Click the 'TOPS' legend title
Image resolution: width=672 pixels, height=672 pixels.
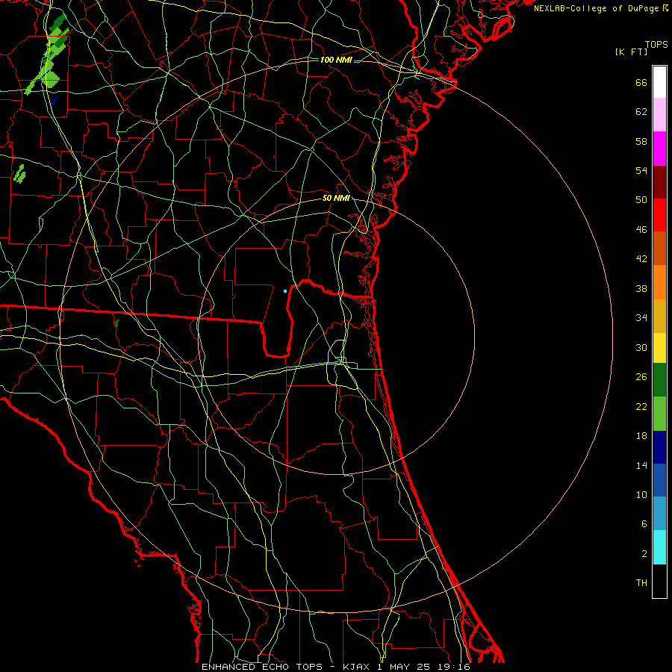coord(656,45)
